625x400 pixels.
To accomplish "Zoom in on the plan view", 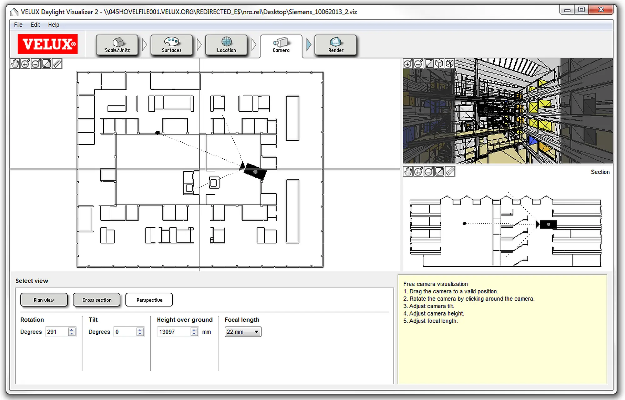I will pos(25,64).
